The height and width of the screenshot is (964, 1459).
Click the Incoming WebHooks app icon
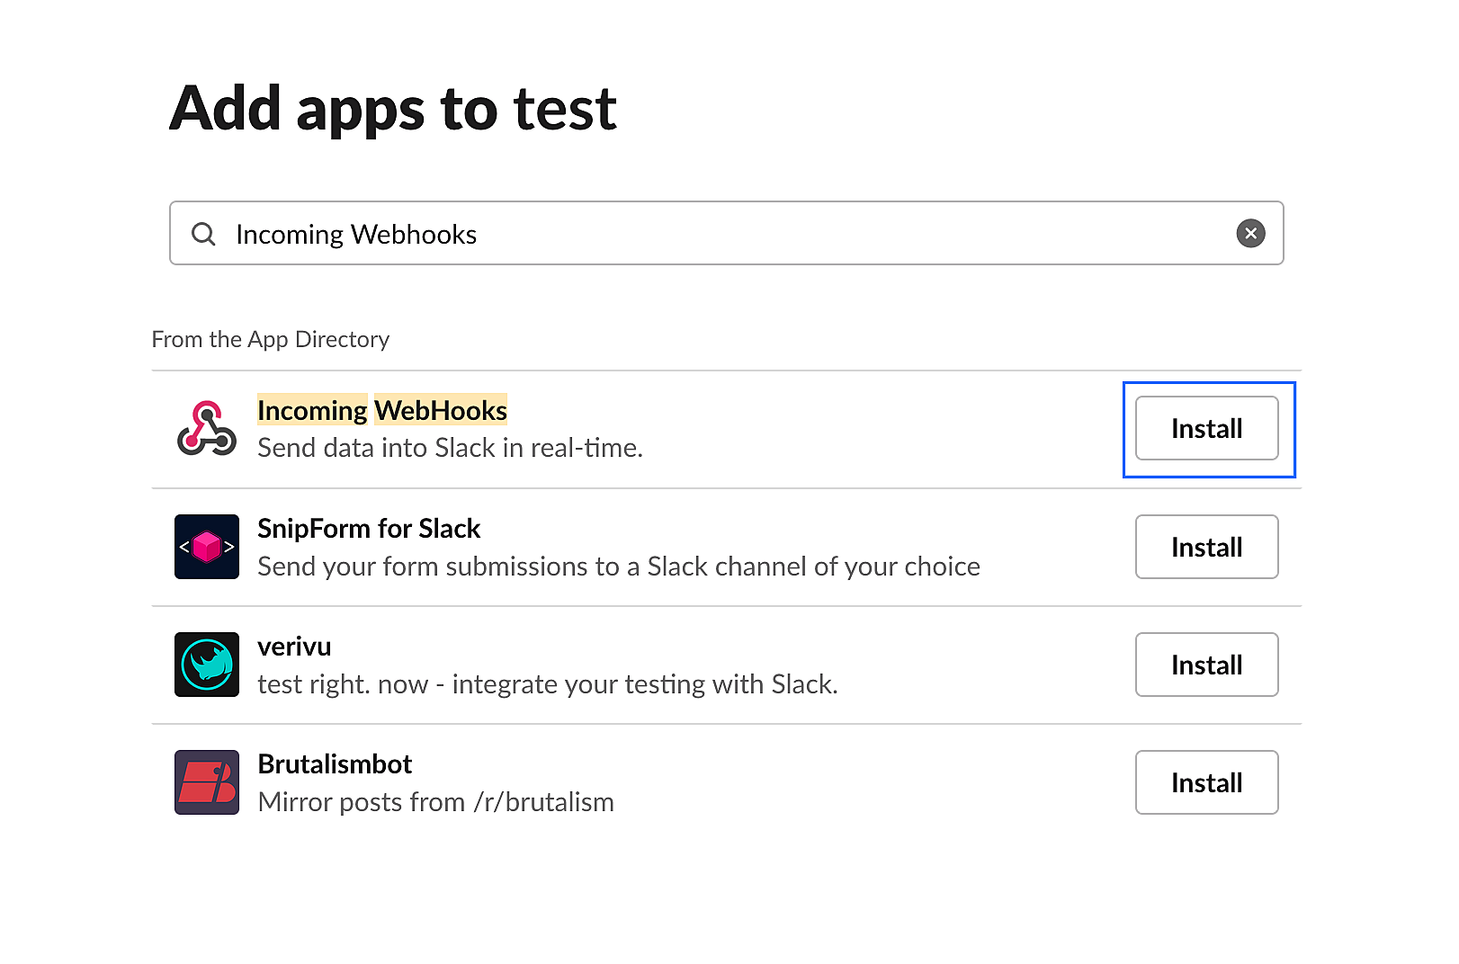(206, 429)
